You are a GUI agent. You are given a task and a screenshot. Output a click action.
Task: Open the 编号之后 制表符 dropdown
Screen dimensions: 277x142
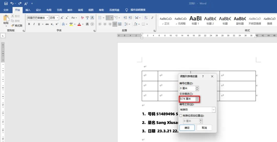point(213,110)
